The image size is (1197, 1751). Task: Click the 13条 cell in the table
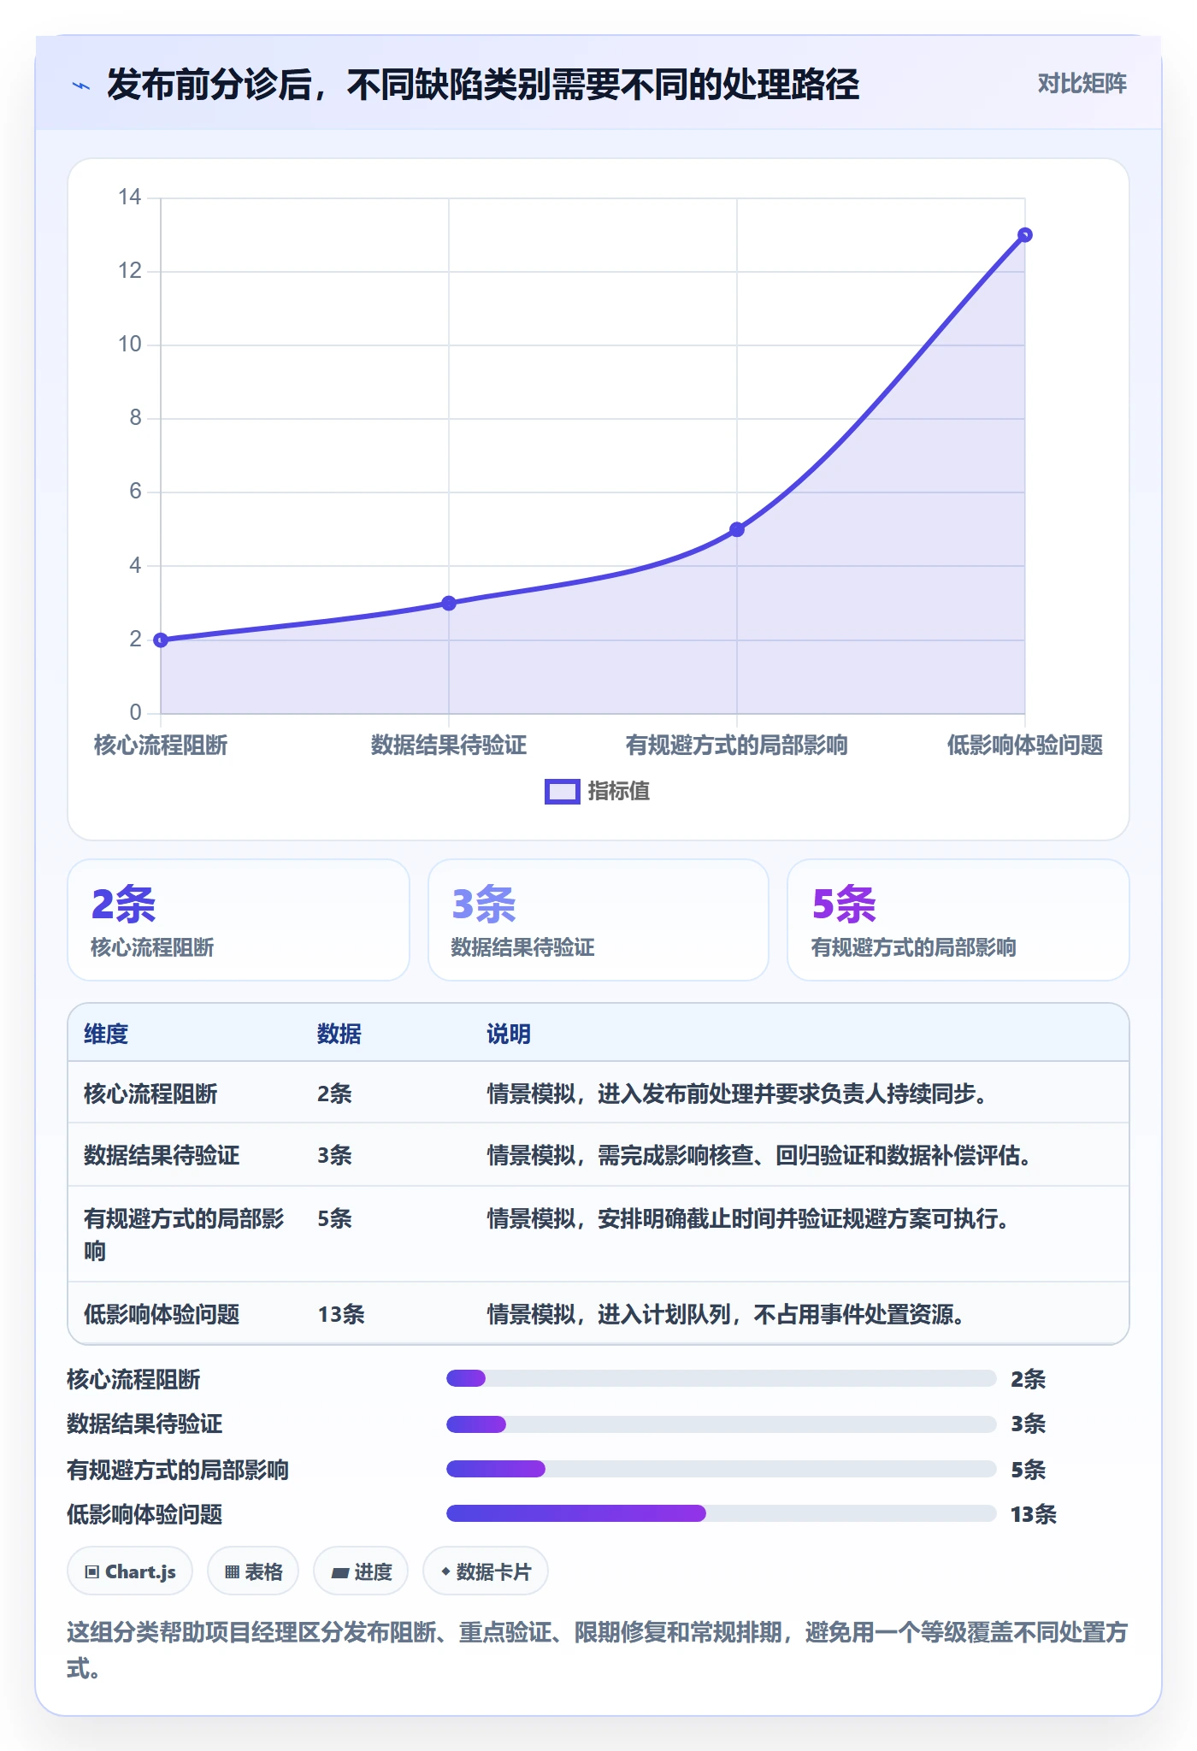click(341, 1314)
